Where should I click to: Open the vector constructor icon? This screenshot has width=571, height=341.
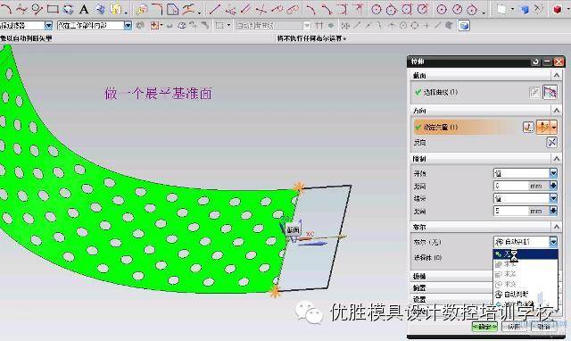pos(528,127)
